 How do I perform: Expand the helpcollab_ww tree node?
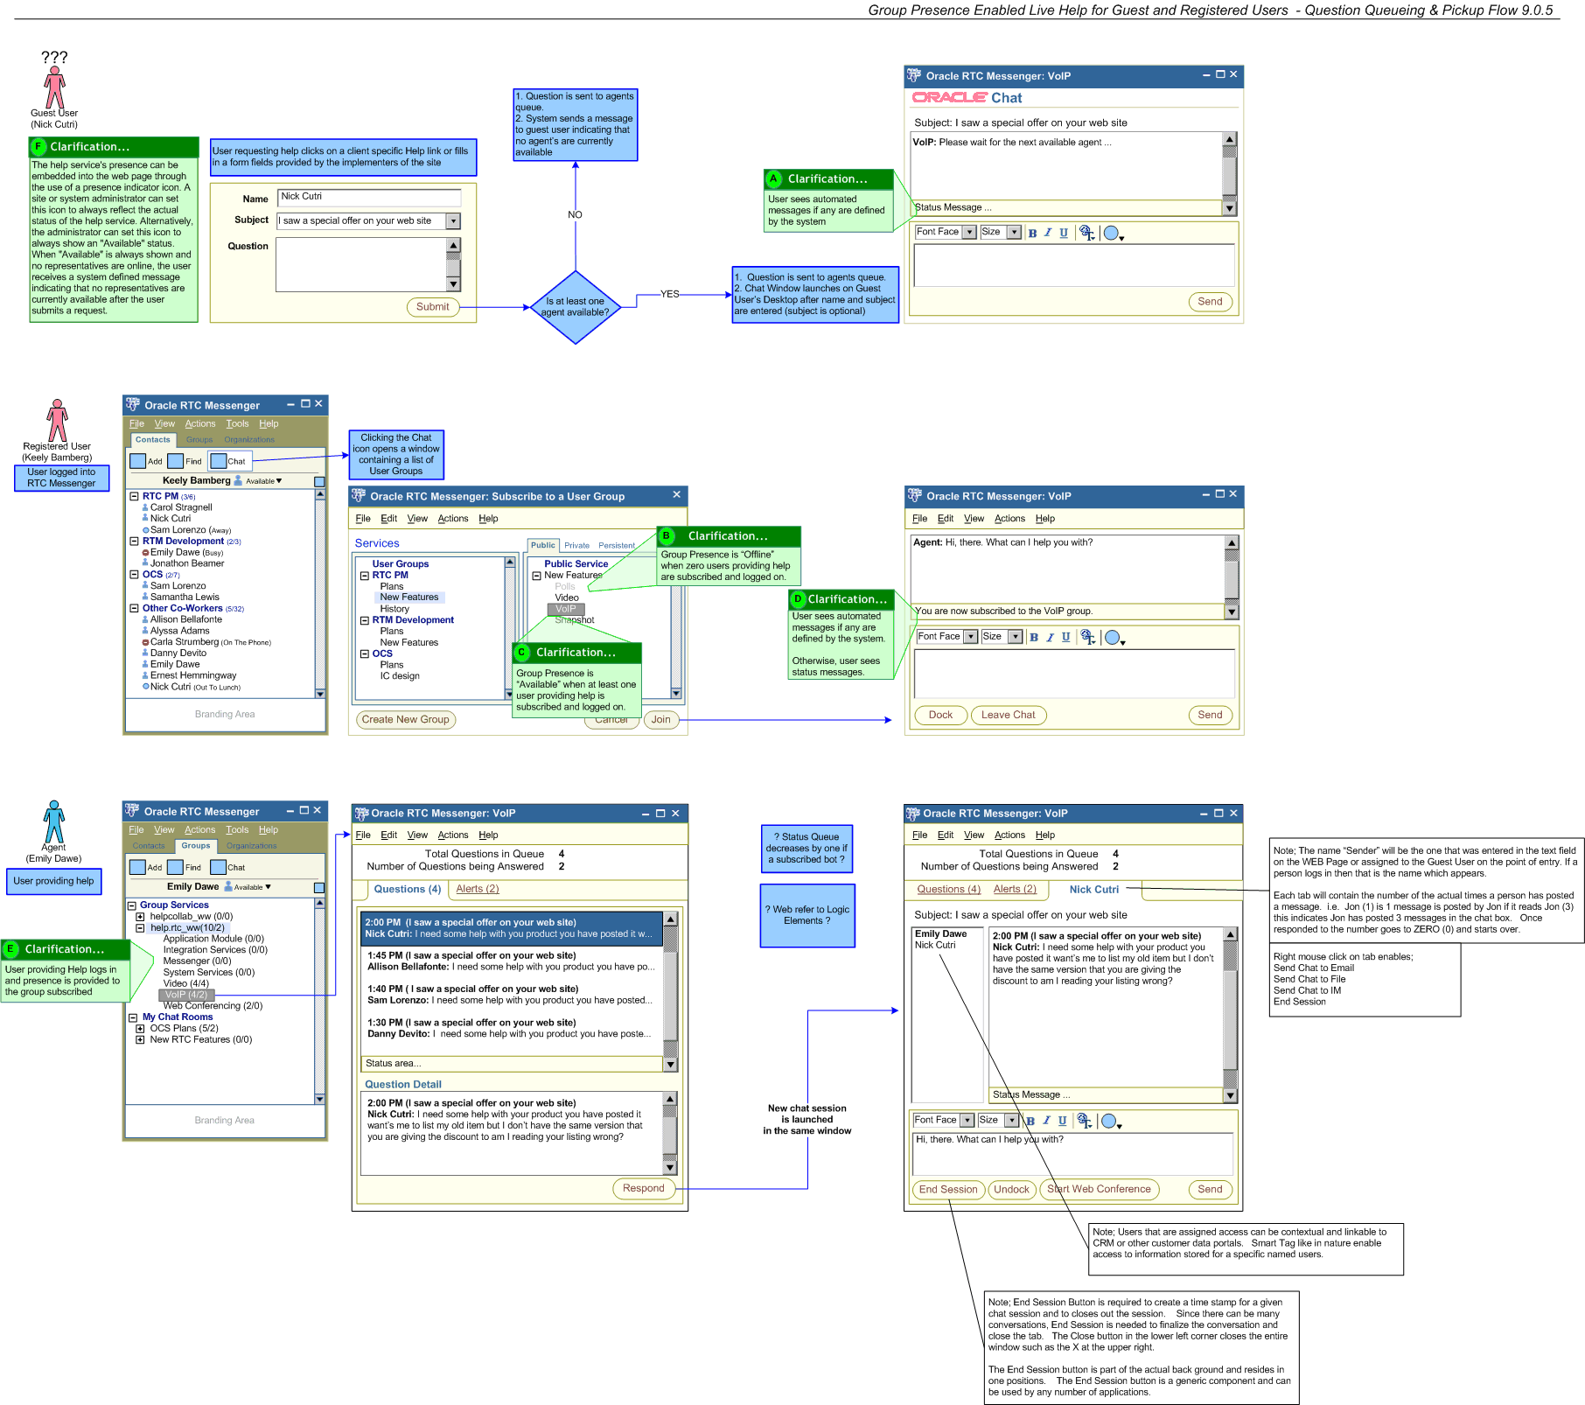(140, 917)
